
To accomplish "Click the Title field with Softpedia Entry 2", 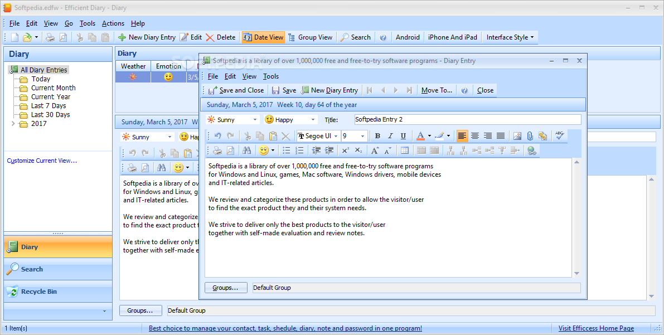I will 468,119.
